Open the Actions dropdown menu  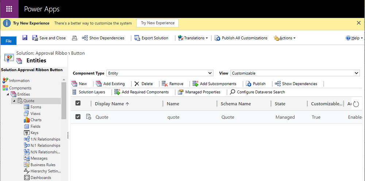(284, 38)
